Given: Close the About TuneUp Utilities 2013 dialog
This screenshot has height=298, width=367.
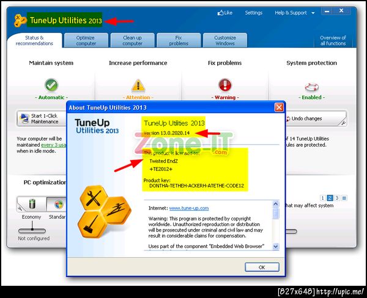Looking at the screenshot, I should tap(279, 107).
